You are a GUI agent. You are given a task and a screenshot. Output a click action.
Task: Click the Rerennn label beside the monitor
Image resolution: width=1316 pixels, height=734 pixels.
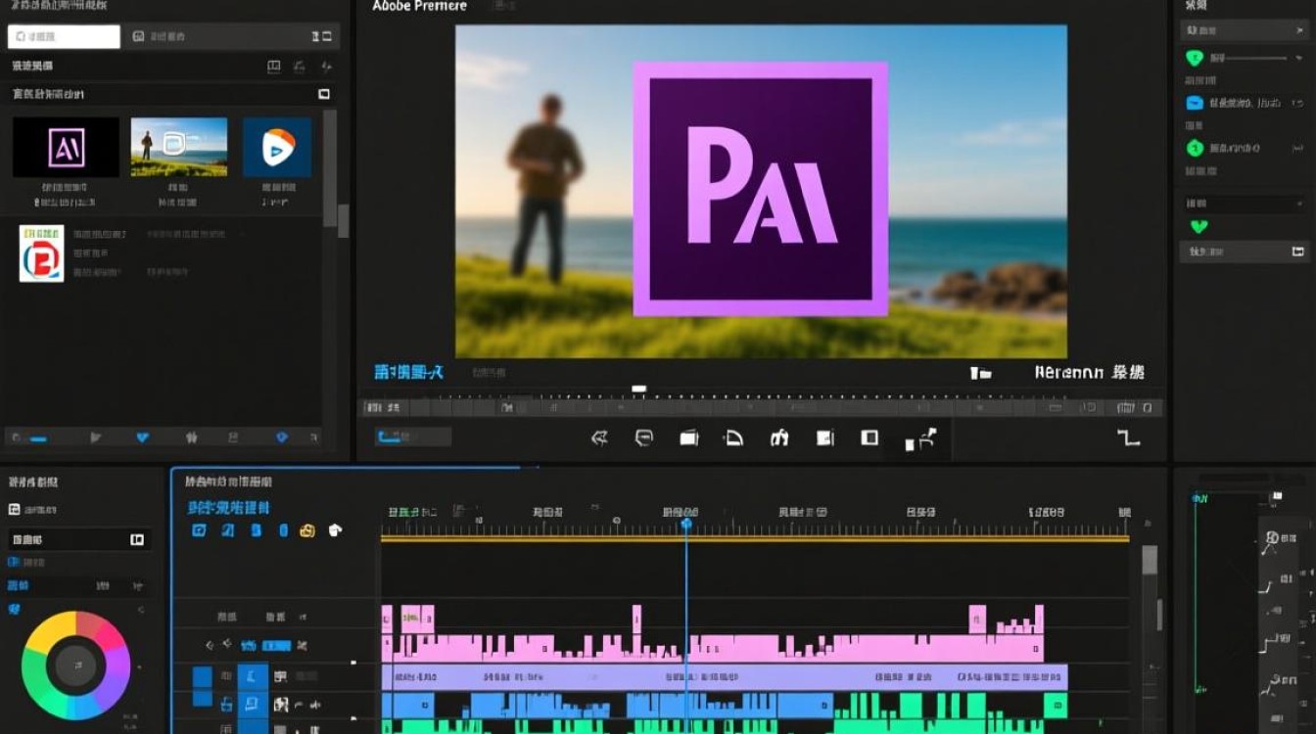point(1069,372)
